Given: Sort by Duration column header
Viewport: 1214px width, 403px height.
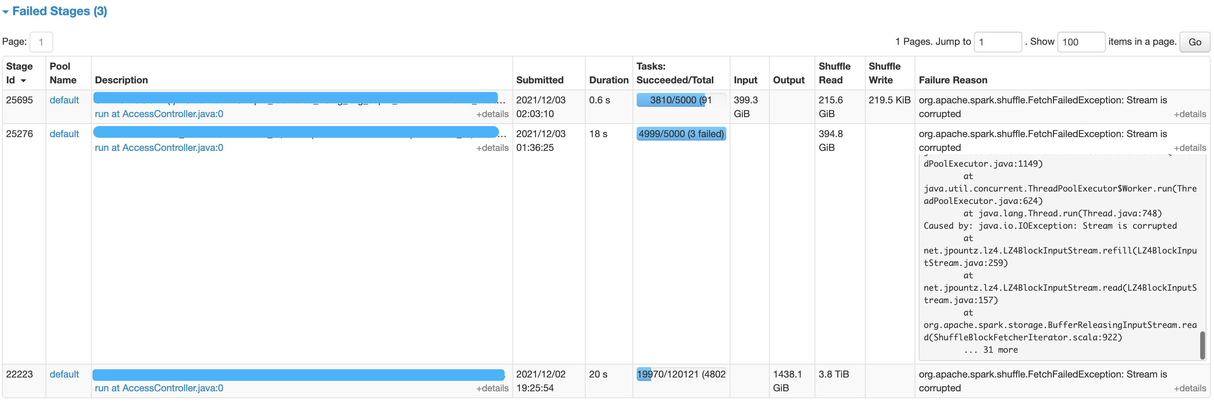Looking at the screenshot, I should 608,80.
